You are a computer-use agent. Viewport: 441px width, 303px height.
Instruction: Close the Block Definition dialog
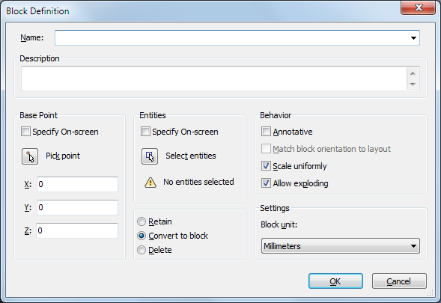pos(419,7)
